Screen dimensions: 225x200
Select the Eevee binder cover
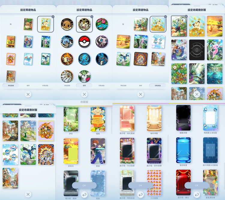(179, 26)
